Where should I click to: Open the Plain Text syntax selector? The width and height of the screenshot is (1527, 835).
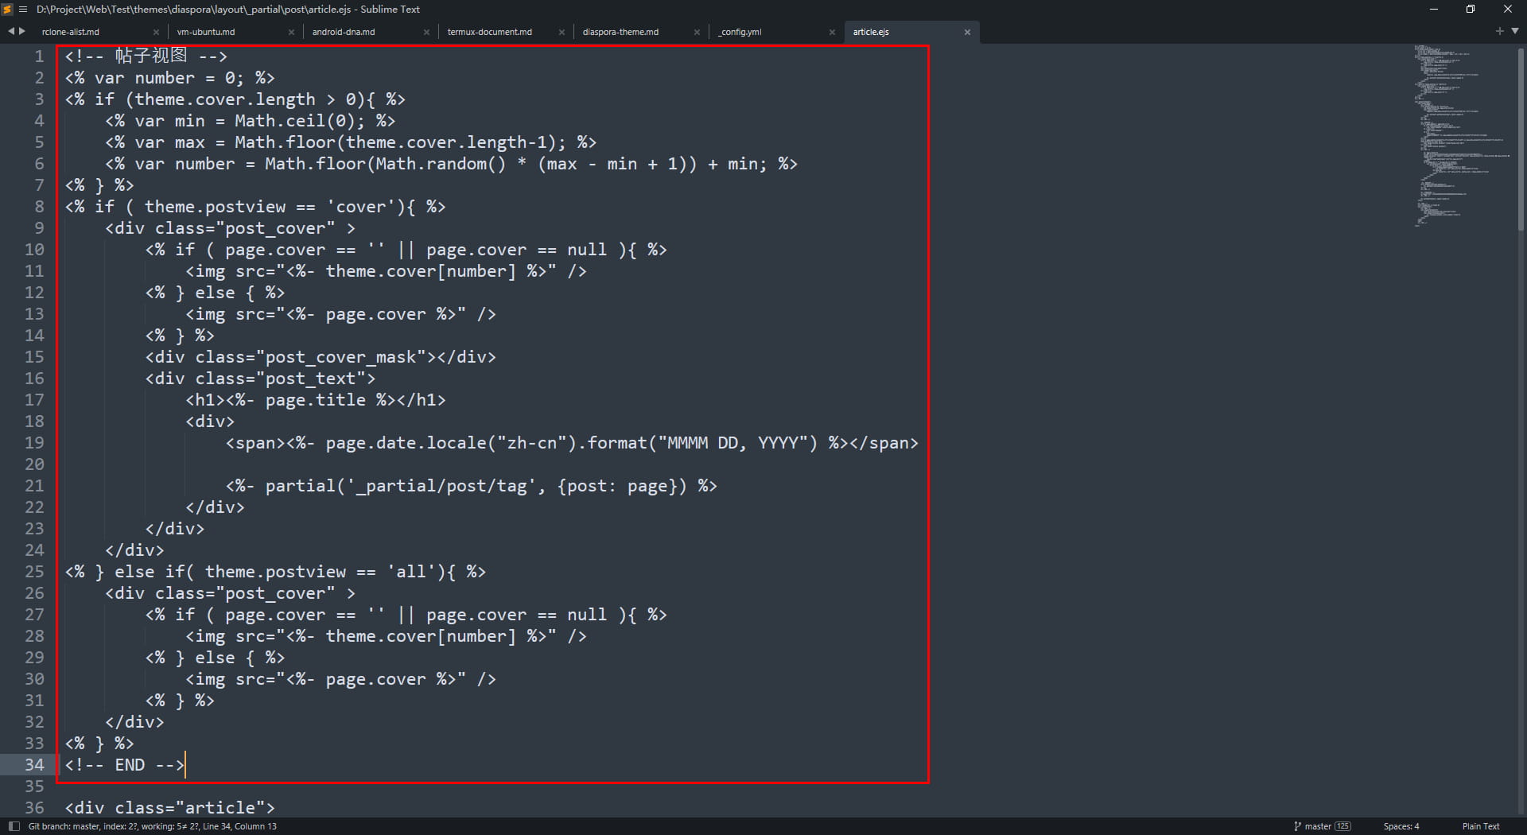click(x=1480, y=826)
